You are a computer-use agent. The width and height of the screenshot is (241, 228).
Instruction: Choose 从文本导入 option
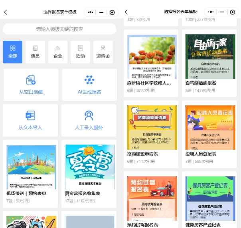coord(30,120)
